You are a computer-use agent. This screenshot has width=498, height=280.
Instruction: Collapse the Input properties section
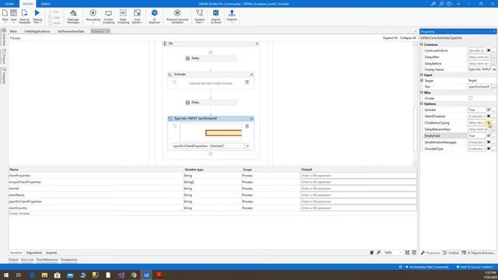pyautogui.click(x=422, y=75)
